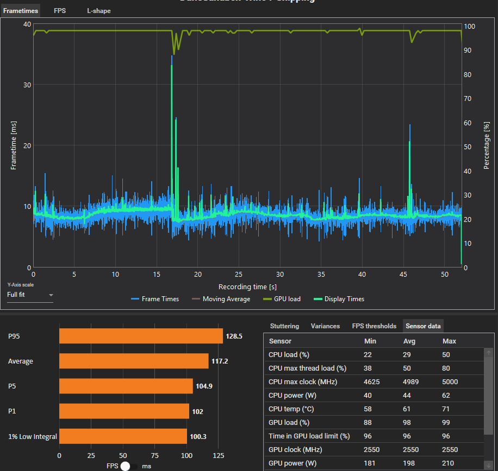This screenshot has width=498, height=471.
Task: Switch to the Variances tab
Action: [325, 326]
